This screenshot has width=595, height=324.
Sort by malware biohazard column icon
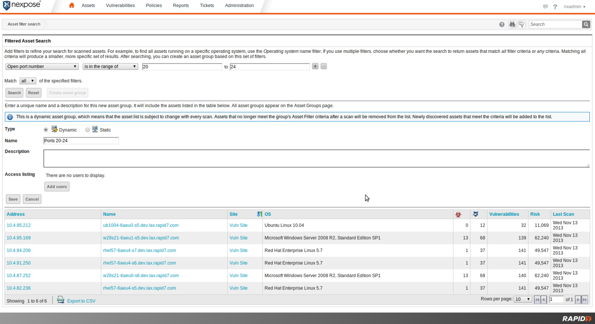click(458, 214)
